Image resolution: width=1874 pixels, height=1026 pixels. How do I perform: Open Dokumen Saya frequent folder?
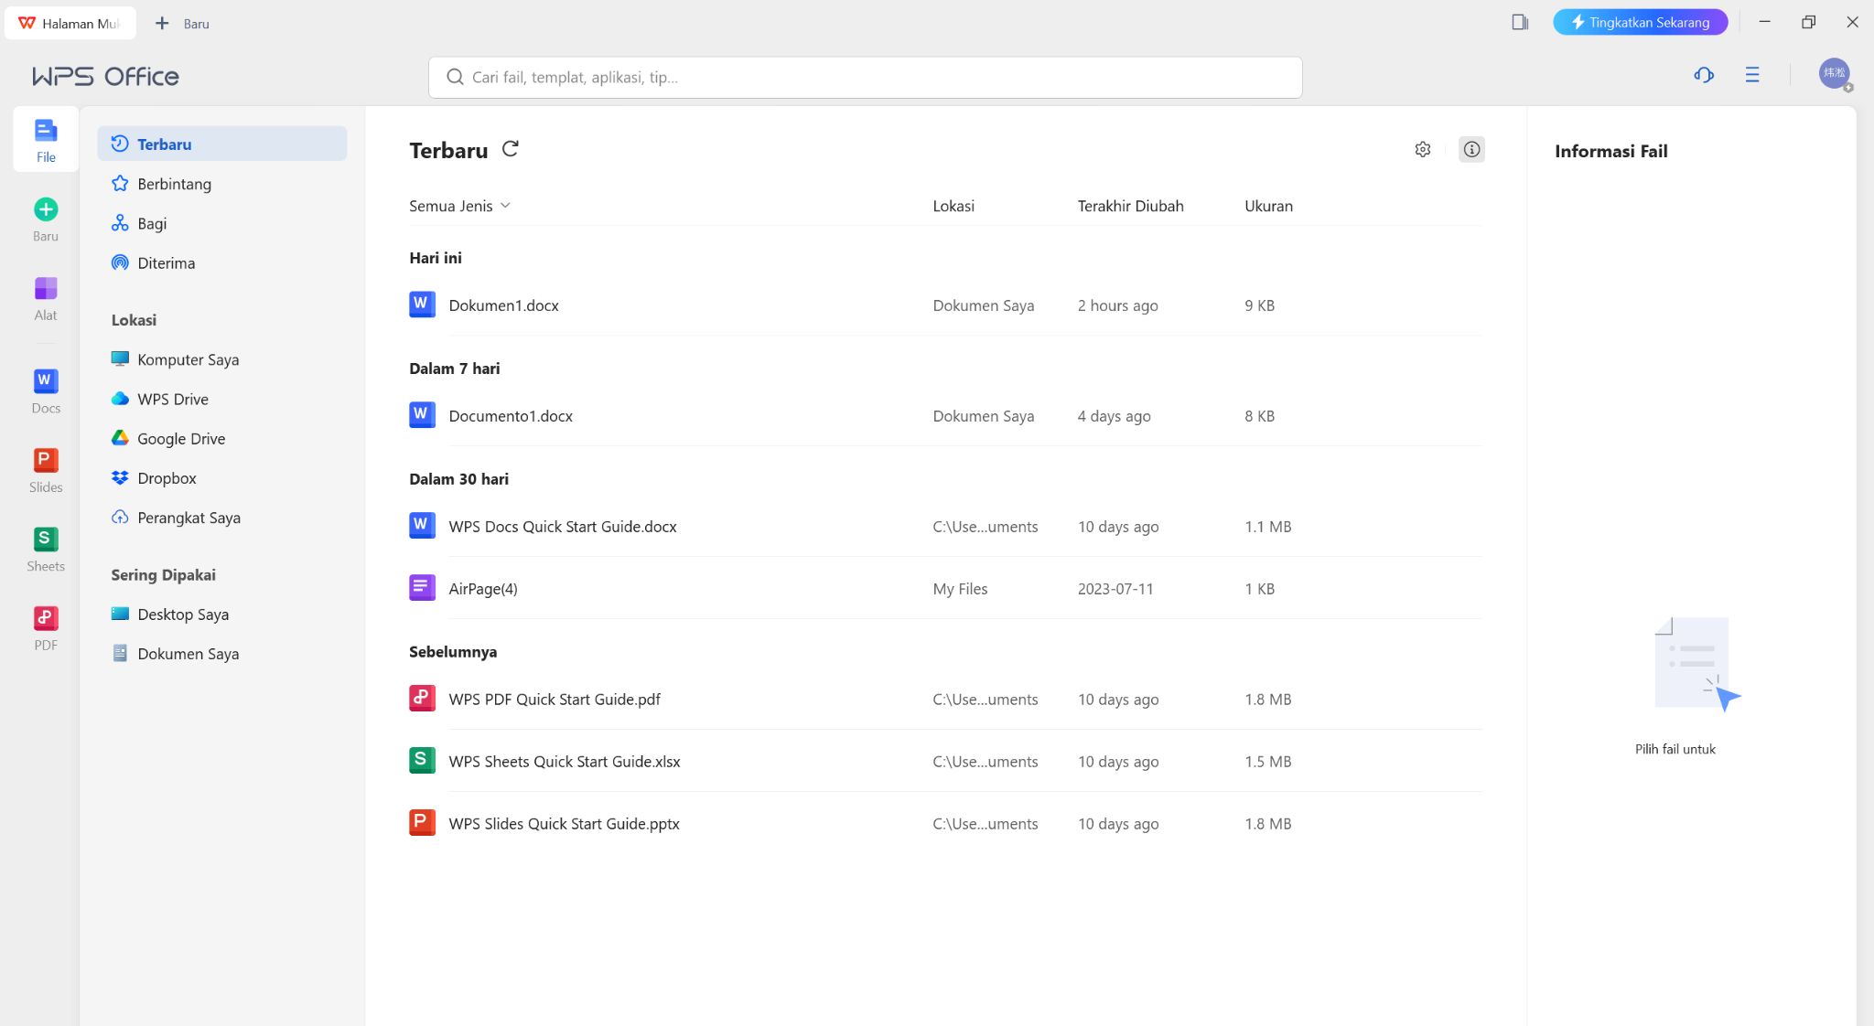[222, 654]
